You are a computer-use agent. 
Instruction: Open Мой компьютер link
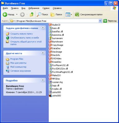pos(18,67)
